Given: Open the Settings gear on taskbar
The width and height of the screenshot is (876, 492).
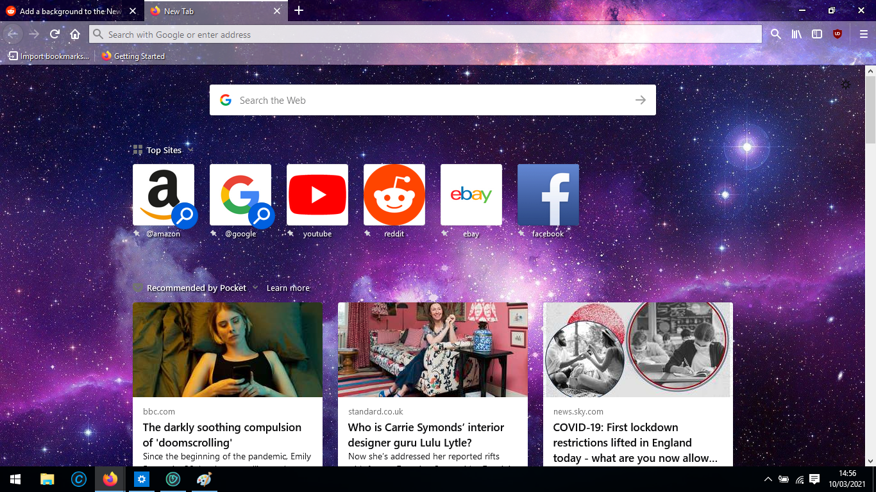Looking at the screenshot, I should point(142,479).
